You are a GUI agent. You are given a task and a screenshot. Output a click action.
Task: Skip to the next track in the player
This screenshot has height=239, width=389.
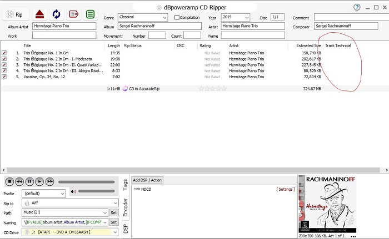[49, 181]
